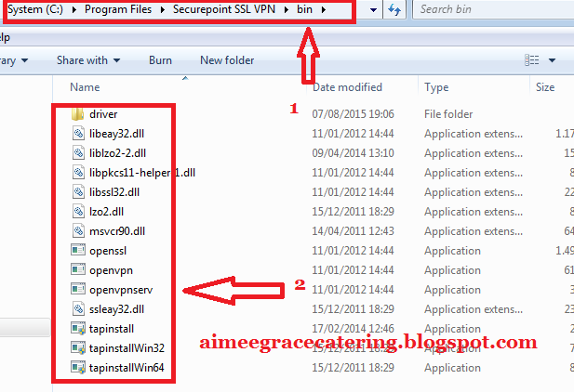Sort by Size column header

[545, 87]
